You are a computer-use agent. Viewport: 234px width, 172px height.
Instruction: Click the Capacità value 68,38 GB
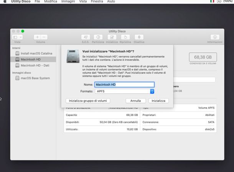[x=132, y=115]
